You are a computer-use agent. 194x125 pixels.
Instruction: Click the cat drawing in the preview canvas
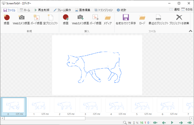click(x=94, y=67)
